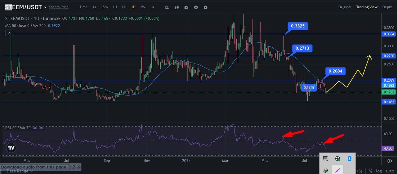Toggle auto scale mode
Image resolution: width=397 pixels, height=174 pixels.
(390, 171)
